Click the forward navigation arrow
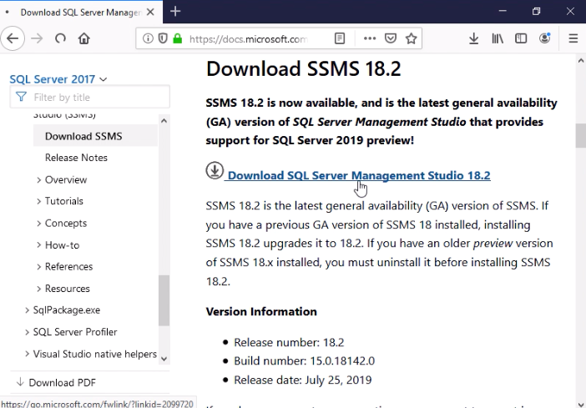The width and height of the screenshot is (586, 408). pyautogui.click(x=37, y=38)
